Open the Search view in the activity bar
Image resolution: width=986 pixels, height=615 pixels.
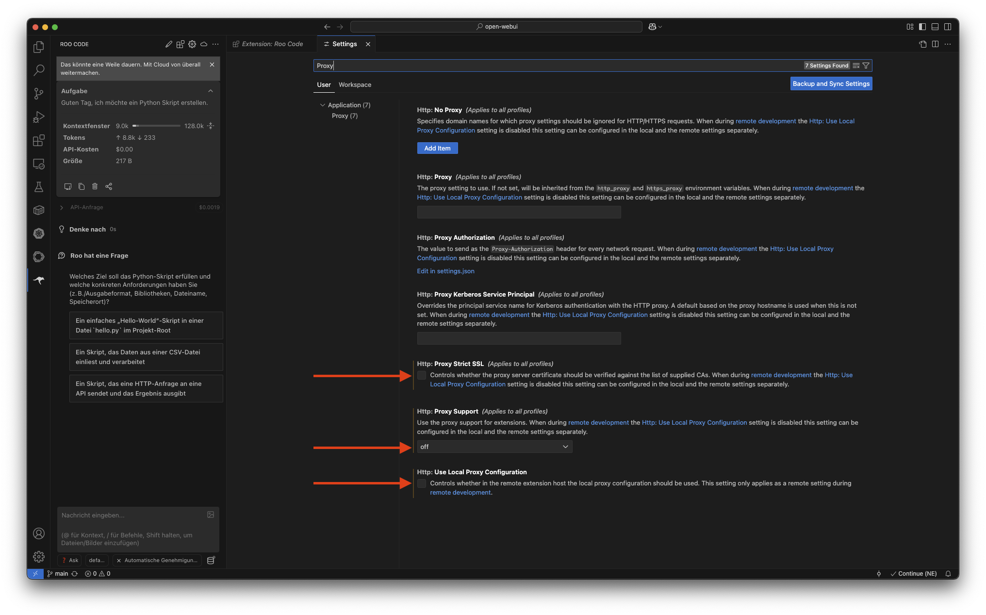coord(39,70)
